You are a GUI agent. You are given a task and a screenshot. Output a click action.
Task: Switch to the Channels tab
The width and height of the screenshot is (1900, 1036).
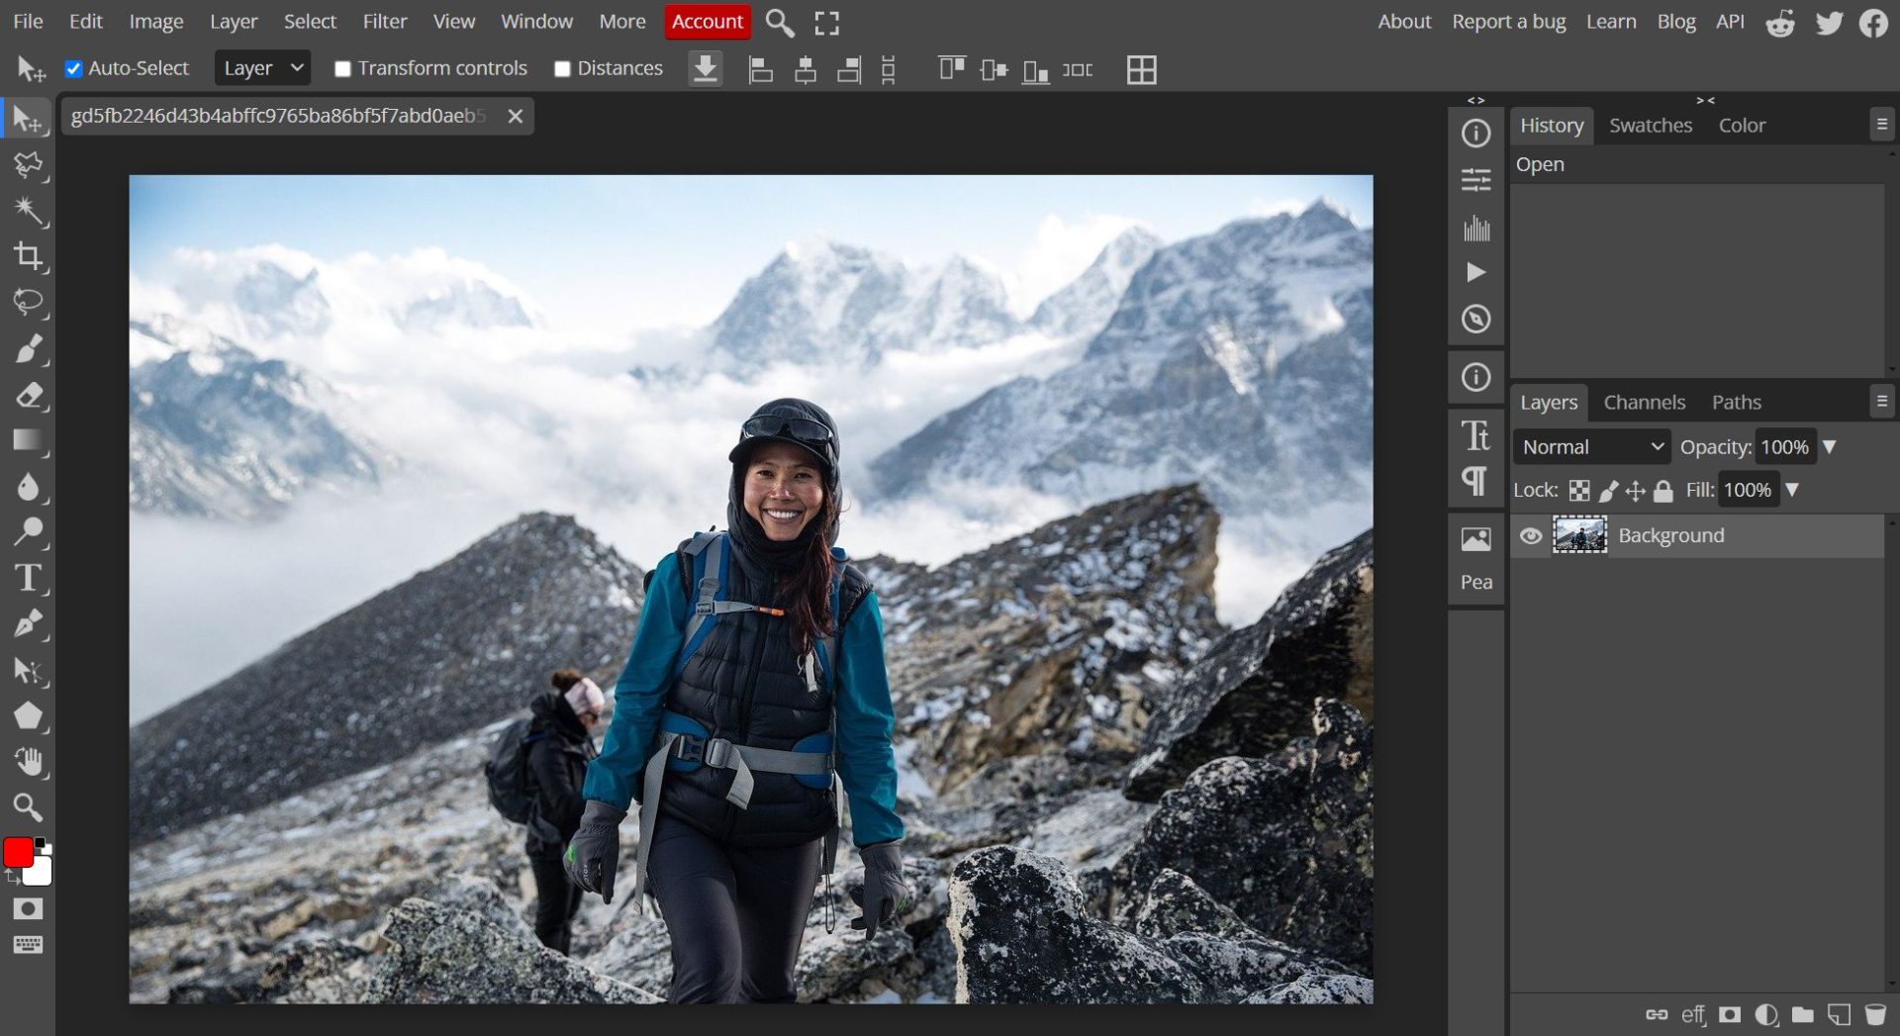1643,402
